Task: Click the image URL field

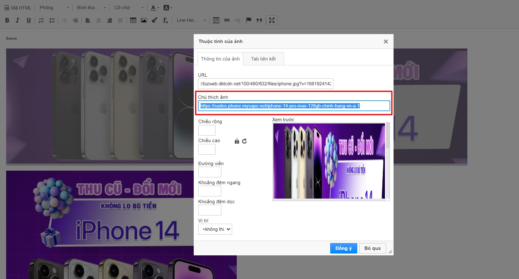Action: tap(266, 84)
